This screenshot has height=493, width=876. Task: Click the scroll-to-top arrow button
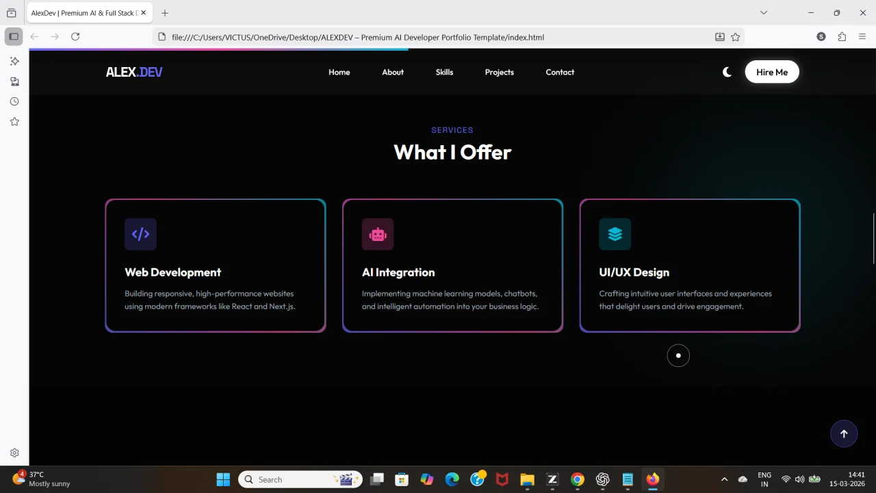pos(843,433)
